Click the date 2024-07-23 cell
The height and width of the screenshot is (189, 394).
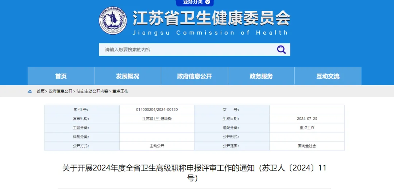307,119
